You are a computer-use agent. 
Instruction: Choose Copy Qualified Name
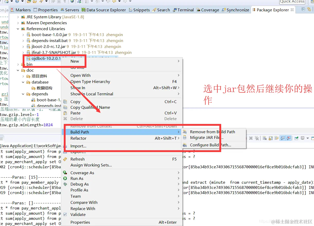122,107
